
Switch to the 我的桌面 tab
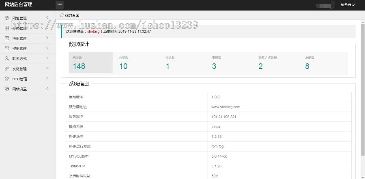pos(71,15)
